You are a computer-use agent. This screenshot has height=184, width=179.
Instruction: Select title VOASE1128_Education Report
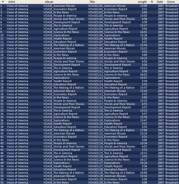[107, 170]
